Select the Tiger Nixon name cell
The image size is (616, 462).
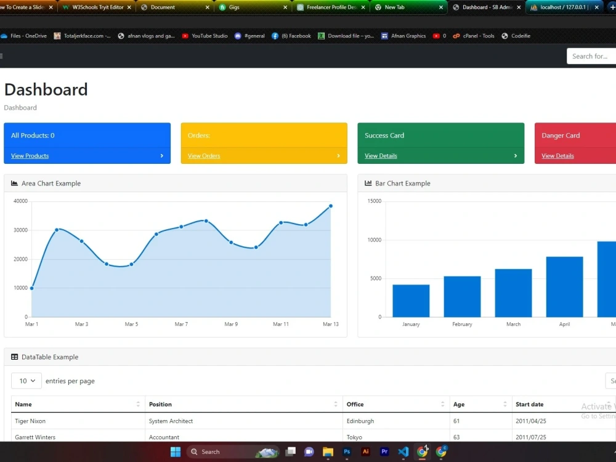(78, 421)
